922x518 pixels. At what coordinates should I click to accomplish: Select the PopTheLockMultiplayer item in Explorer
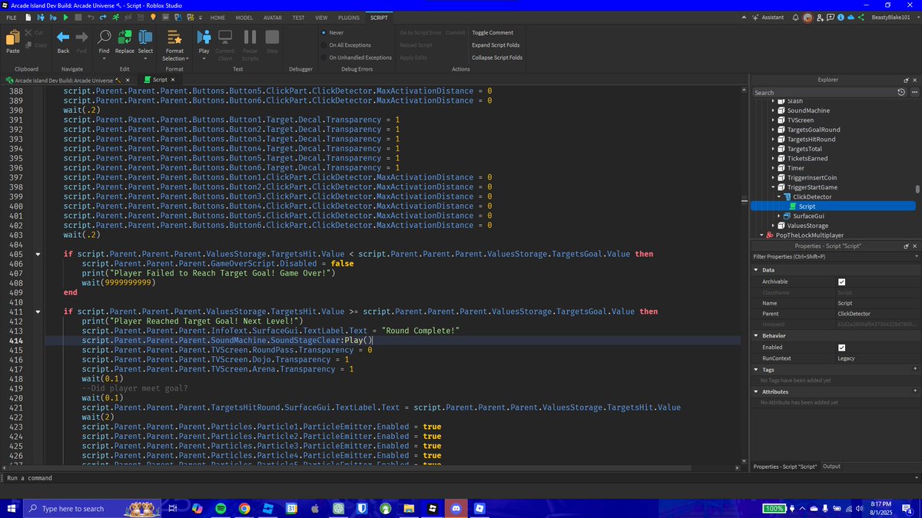[x=811, y=236]
